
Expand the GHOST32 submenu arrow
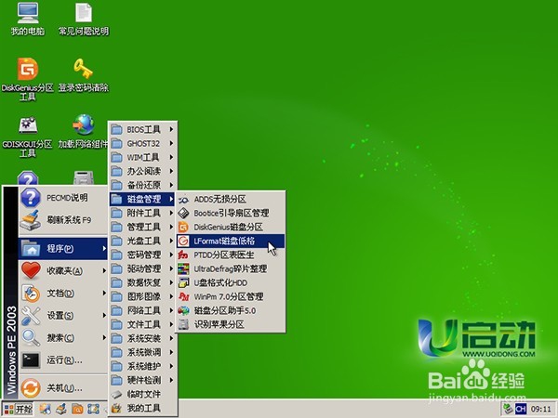pyautogui.click(x=171, y=143)
